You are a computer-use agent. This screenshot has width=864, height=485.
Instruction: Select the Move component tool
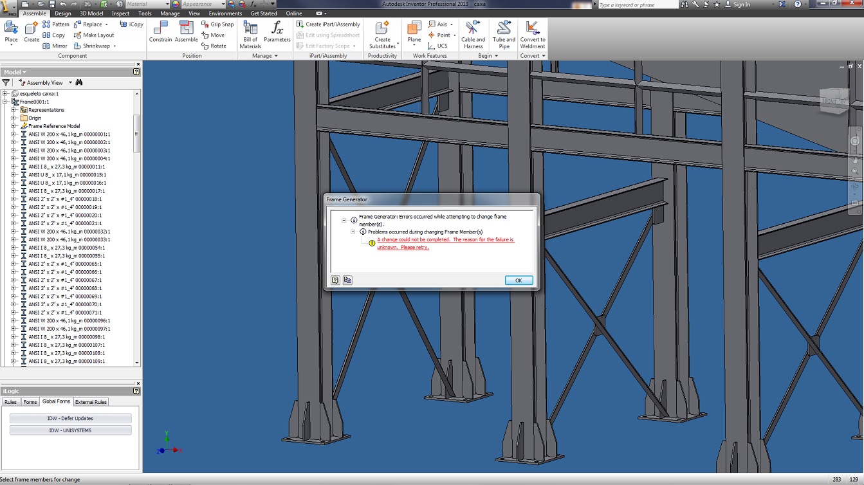[x=213, y=35]
